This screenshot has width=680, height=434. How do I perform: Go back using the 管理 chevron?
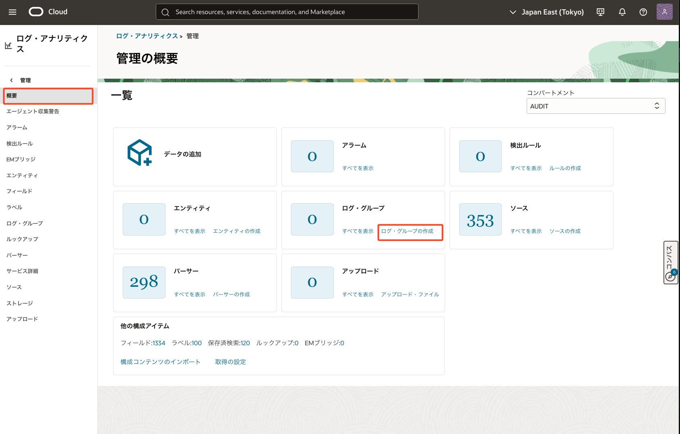[12, 80]
